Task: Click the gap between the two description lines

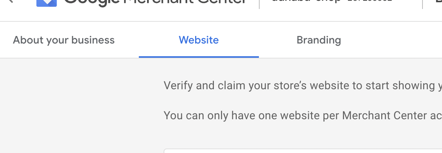Action: 300,100
